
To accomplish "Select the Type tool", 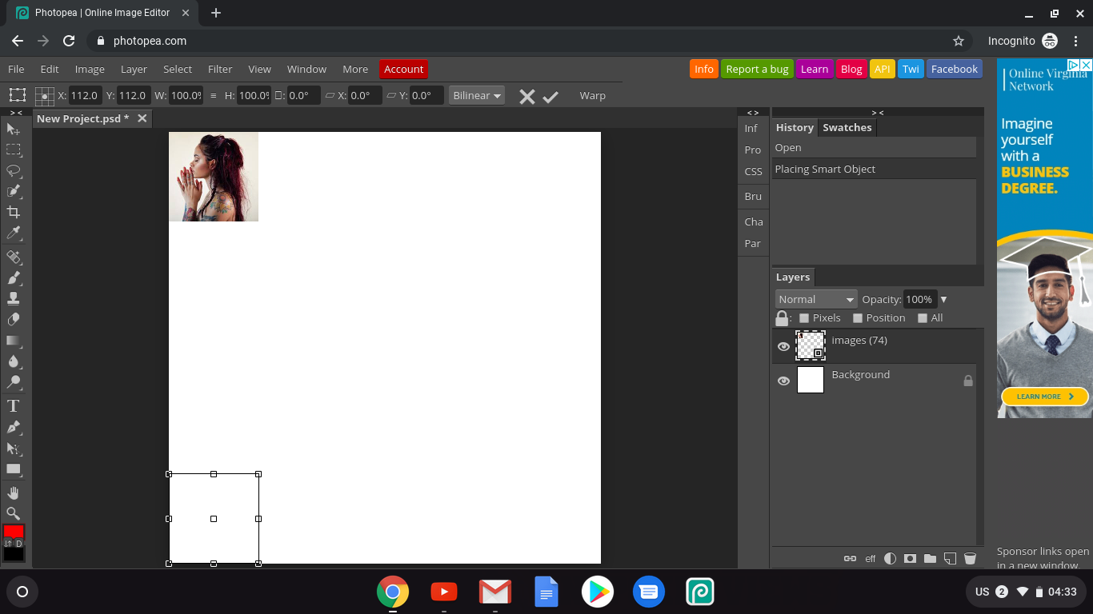I will coord(14,406).
